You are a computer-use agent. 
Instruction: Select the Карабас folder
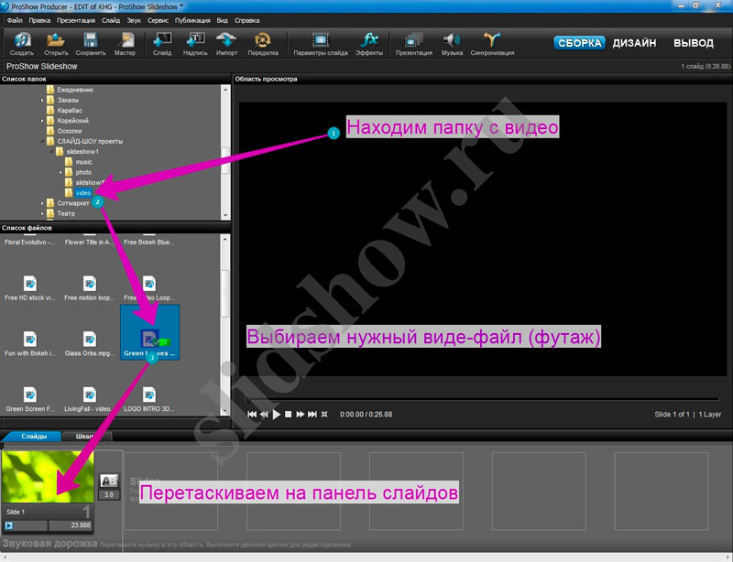[64, 110]
